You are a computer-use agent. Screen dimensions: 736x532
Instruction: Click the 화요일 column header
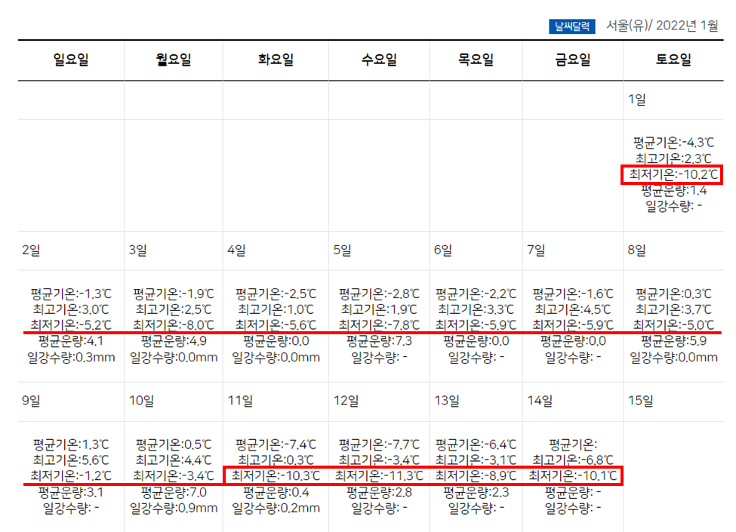click(276, 60)
